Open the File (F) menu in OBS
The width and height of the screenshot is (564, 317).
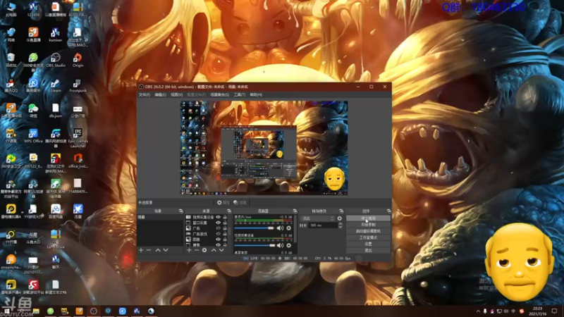point(145,95)
